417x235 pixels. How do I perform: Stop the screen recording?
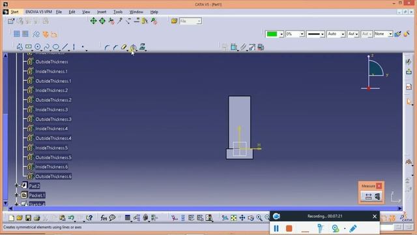(289, 228)
